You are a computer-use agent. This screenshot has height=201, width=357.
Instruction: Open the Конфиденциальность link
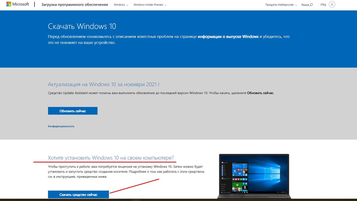(61, 126)
